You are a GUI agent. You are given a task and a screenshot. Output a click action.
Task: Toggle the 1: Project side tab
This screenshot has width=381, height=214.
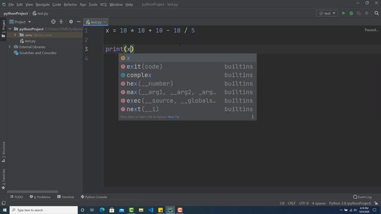4,29
